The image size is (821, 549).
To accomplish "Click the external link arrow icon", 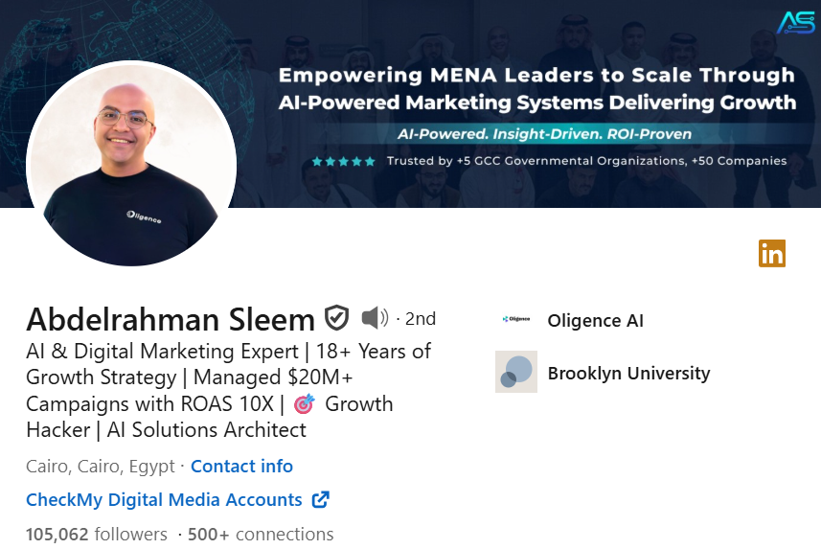I will pos(321,499).
